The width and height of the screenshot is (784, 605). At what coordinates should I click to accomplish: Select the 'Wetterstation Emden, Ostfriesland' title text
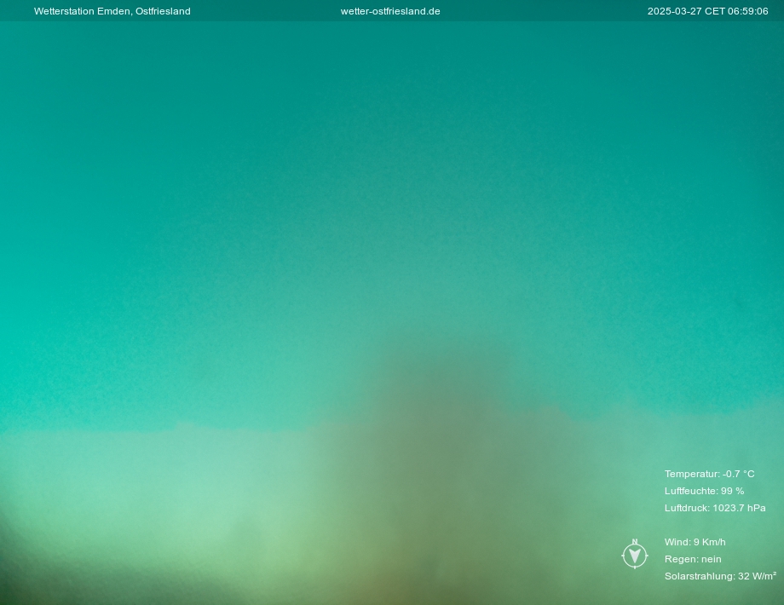pyautogui.click(x=112, y=11)
